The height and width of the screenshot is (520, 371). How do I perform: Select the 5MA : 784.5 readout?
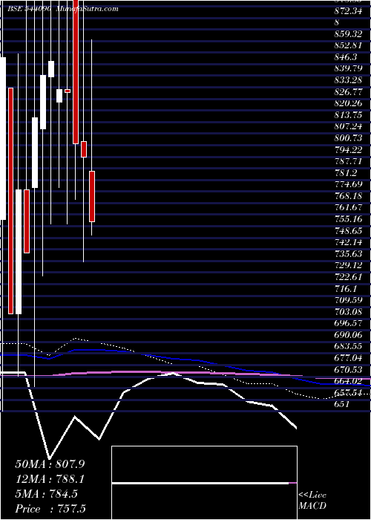(46, 494)
